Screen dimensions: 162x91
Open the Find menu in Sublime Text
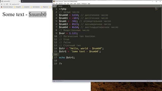point(65,4)
